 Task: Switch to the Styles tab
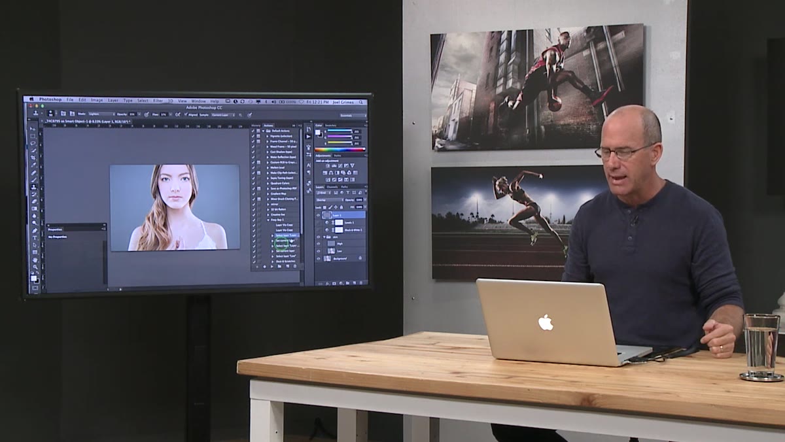click(x=338, y=155)
